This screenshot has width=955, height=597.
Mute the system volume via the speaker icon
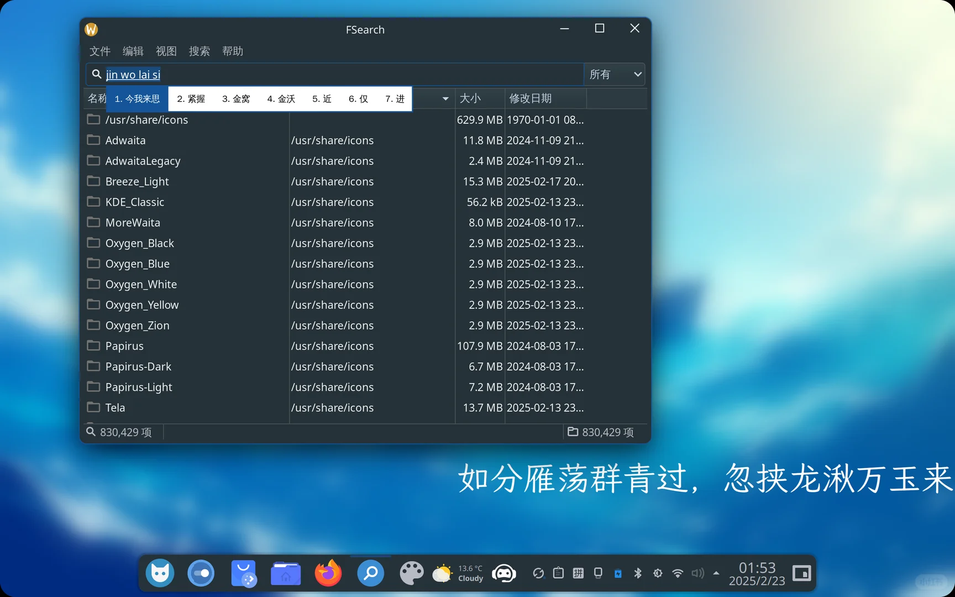tap(698, 573)
